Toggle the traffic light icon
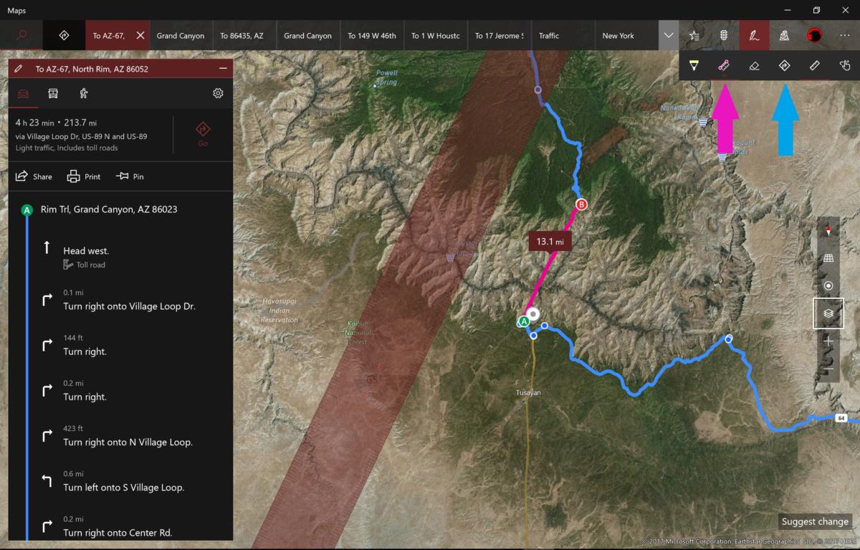This screenshot has height=550, width=860. 724,35
